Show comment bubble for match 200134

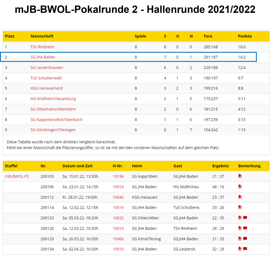245,249
